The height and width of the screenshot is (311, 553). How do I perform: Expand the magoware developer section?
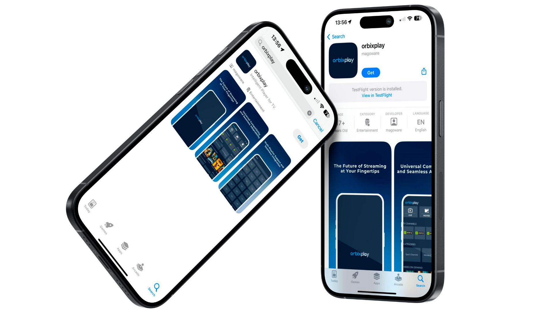[393, 122]
